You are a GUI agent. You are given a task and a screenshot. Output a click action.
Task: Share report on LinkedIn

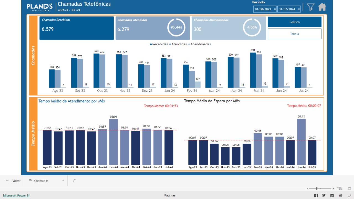pyautogui.click(x=332, y=195)
